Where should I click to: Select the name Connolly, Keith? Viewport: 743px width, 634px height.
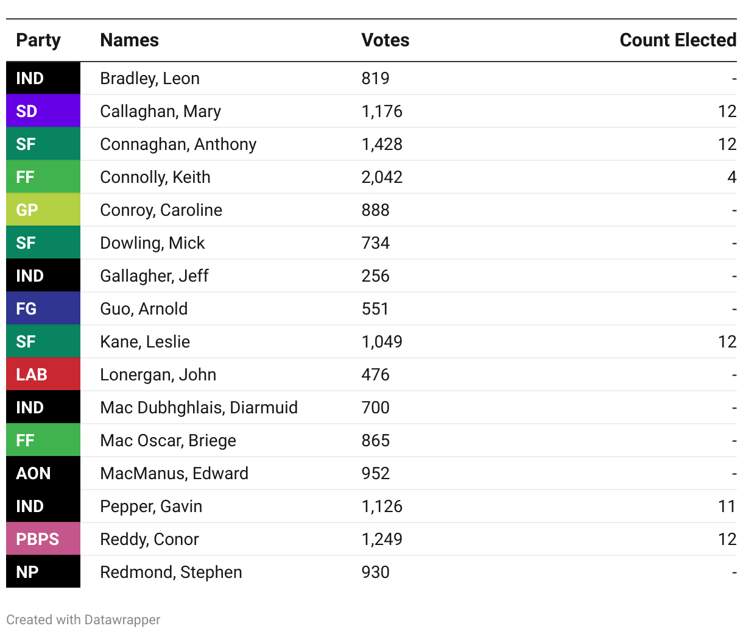[155, 177]
